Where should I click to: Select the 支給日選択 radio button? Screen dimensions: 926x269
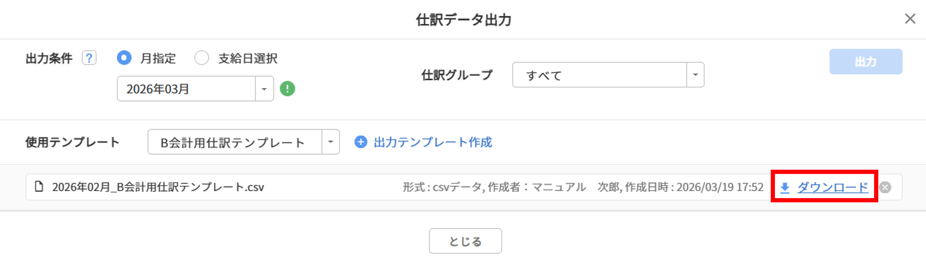coord(202,58)
